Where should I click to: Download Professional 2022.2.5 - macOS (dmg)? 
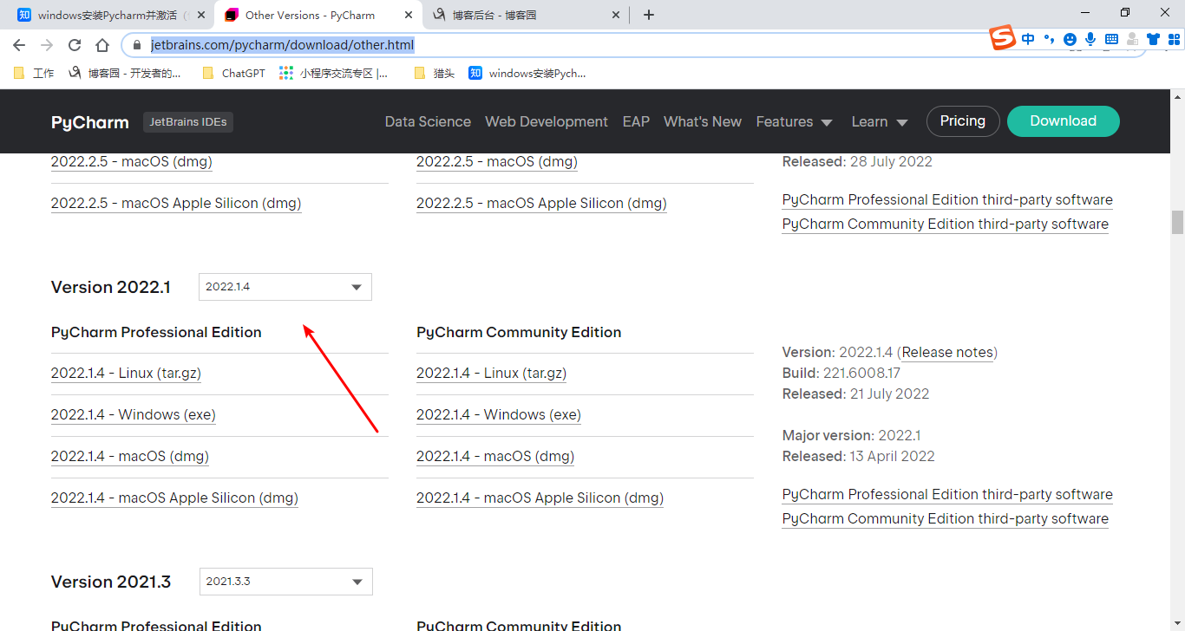[x=132, y=161]
